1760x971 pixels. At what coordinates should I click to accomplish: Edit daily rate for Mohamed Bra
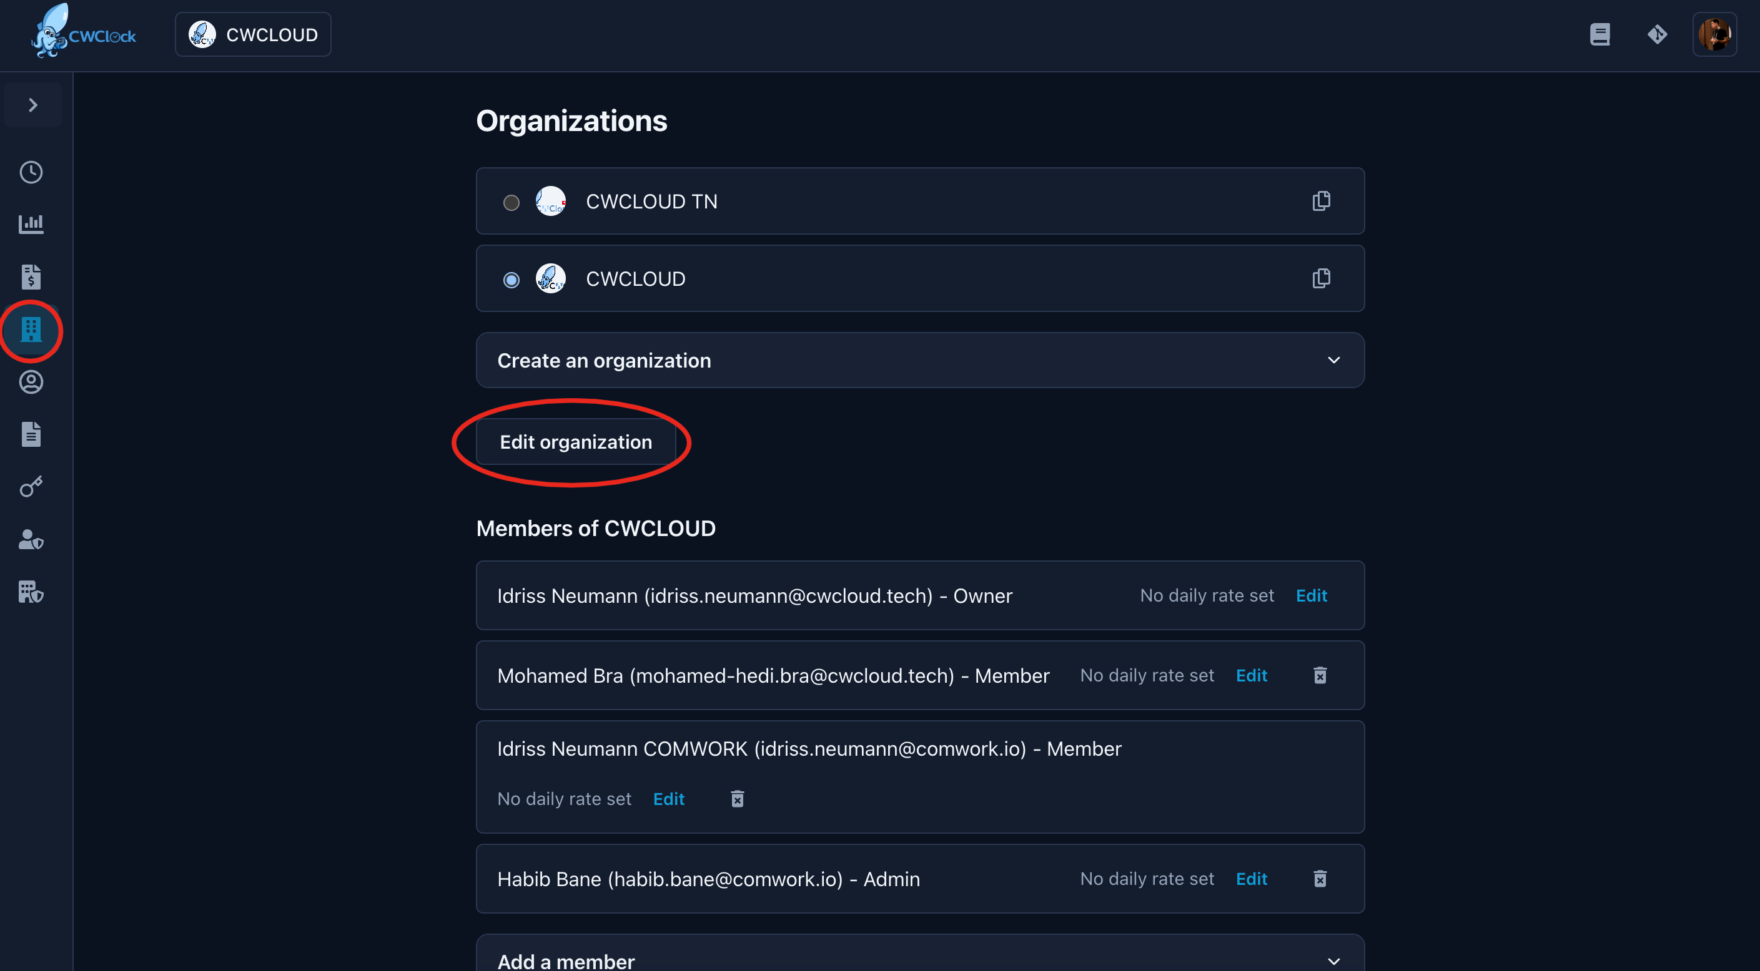(1252, 675)
